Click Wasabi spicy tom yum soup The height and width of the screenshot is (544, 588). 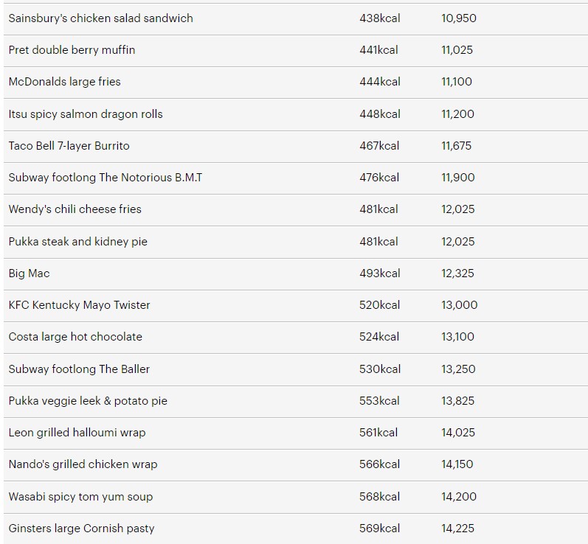80,497
